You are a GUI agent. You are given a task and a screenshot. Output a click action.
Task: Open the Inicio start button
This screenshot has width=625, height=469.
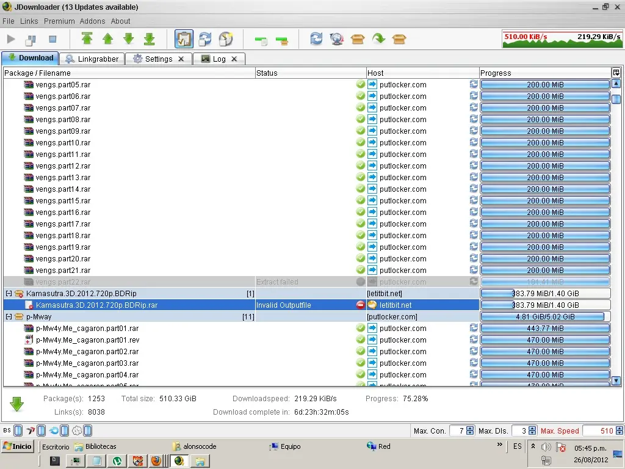tap(18, 446)
